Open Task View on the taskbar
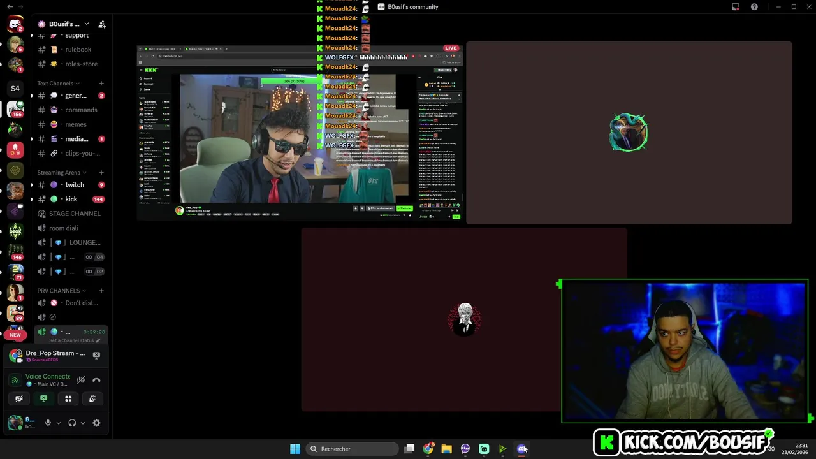Viewport: 816px width, 459px height. pyautogui.click(x=410, y=449)
